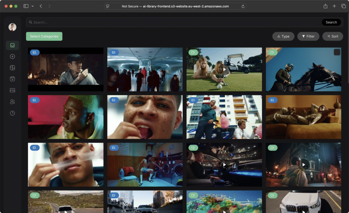This screenshot has width=349, height=213.
Task: Click the magnifier icon in search bar
Action: coord(30,22)
